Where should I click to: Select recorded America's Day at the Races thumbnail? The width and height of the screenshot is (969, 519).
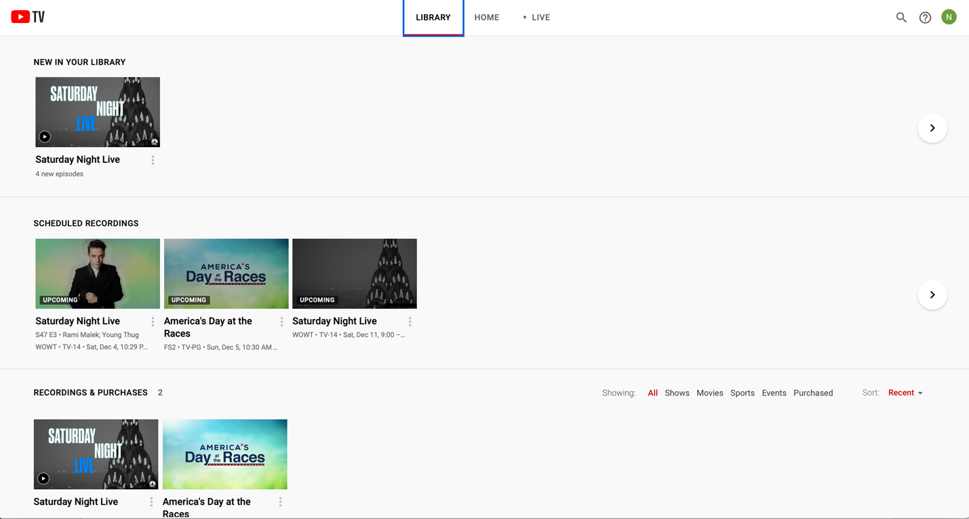(225, 454)
